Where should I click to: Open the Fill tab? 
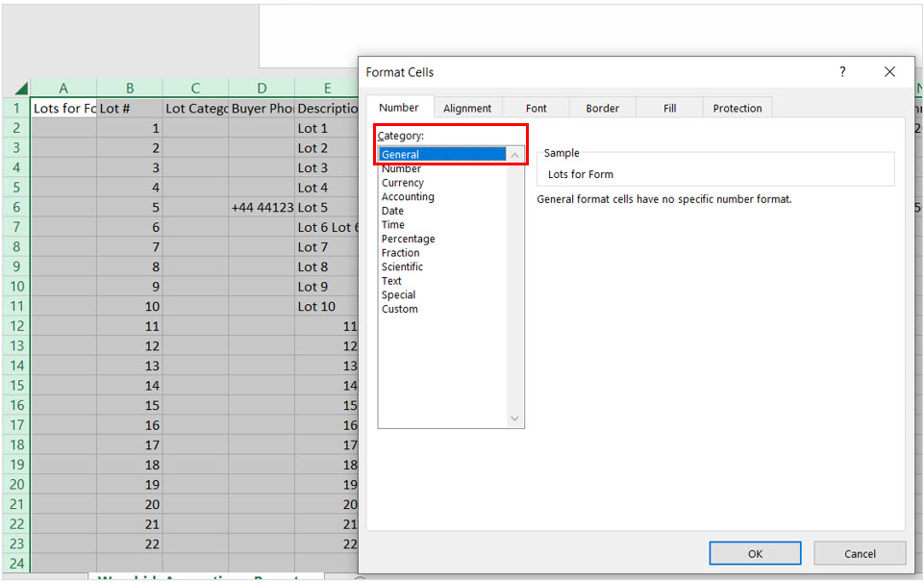[x=669, y=109]
